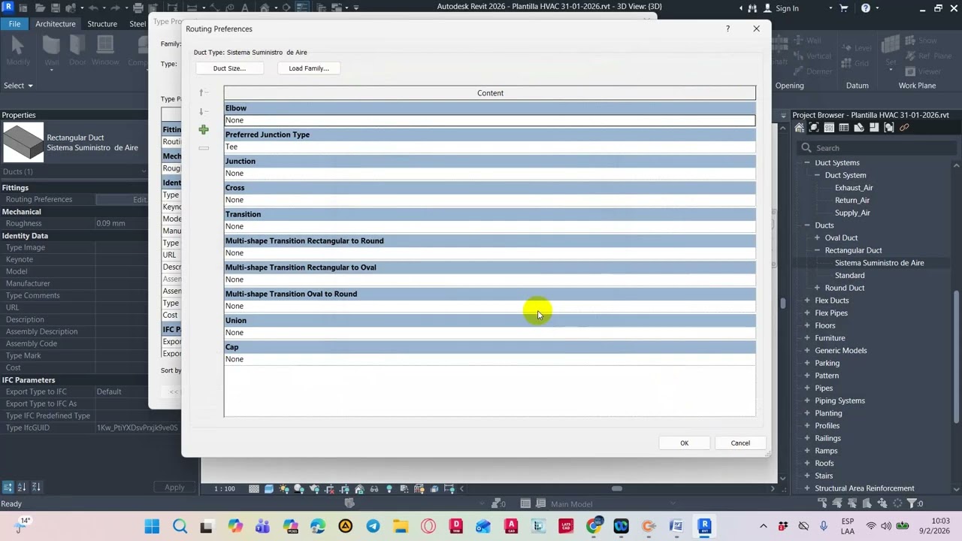
Task: Click the Move Row Up arrow icon
Action: click(204, 93)
